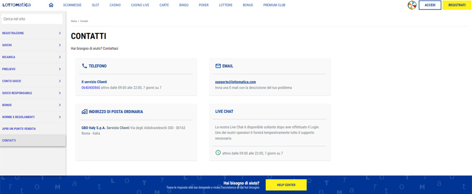Open the Bingo menu
Viewport: 472px width, 194px height.
(184, 5)
